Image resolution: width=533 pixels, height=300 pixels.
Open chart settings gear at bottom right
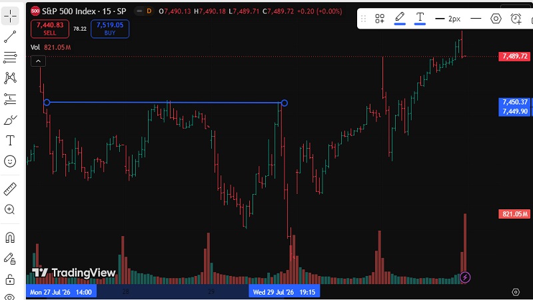click(516, 292)
